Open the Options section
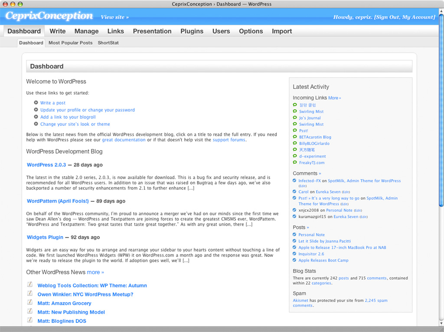Image resolution: width=444 pixels, height=332 pixels. (251, 31)
